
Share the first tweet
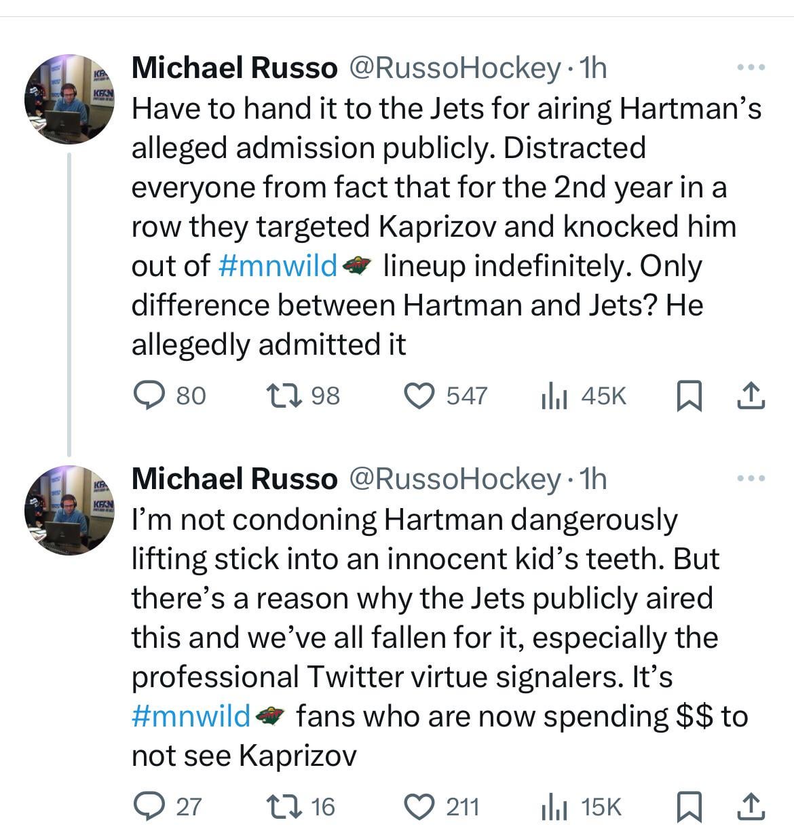pos(751,395)
